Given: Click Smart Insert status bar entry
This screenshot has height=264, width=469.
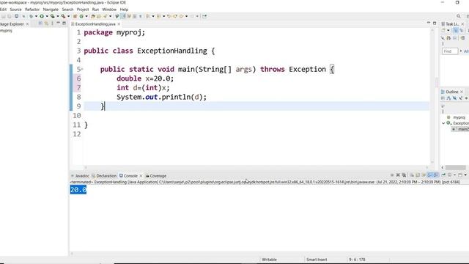Looking at the screenshot, I should pos(317,260).
